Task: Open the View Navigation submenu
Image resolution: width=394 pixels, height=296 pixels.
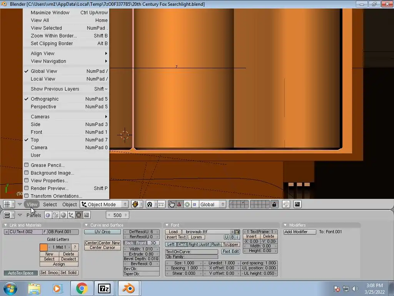Action: click(66, 61)
